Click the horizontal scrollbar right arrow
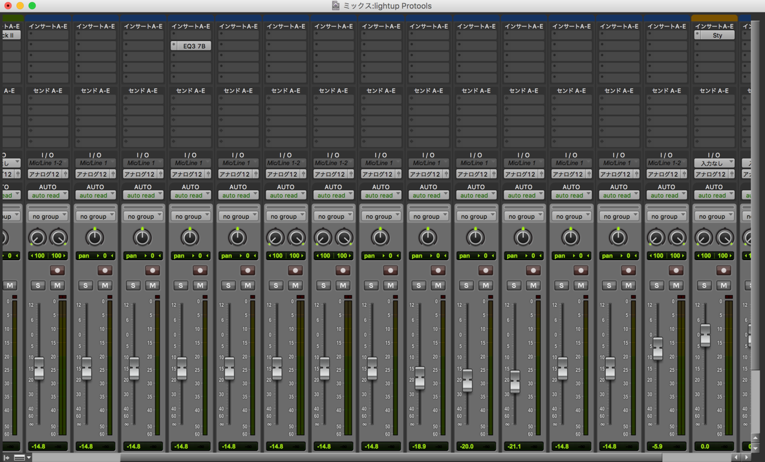Image resolution: width=765 pixels, height=462 pixels. [747, 458]
